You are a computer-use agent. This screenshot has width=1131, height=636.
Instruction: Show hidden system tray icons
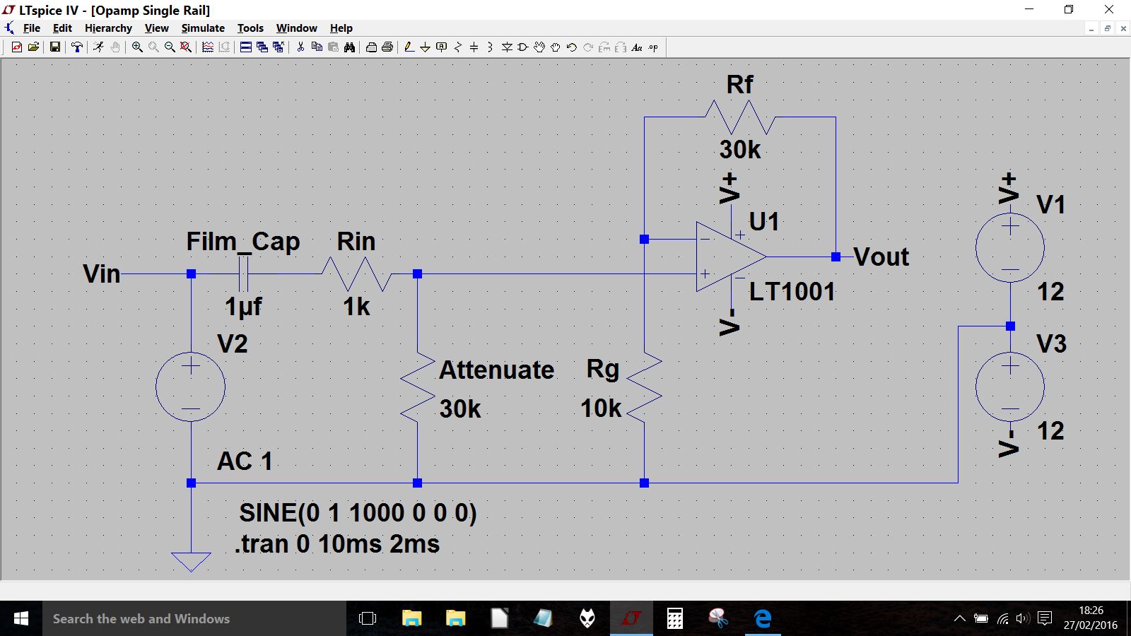[959, 618]
